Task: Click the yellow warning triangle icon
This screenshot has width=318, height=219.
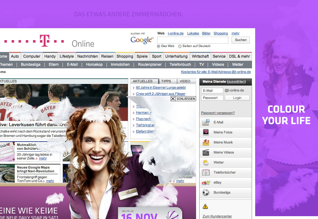Action: (x=205, y=206)
